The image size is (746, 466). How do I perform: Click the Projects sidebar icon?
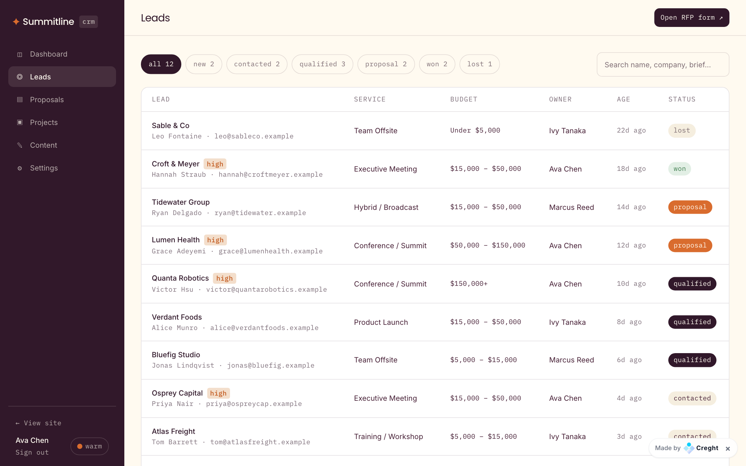click(20, 122)
